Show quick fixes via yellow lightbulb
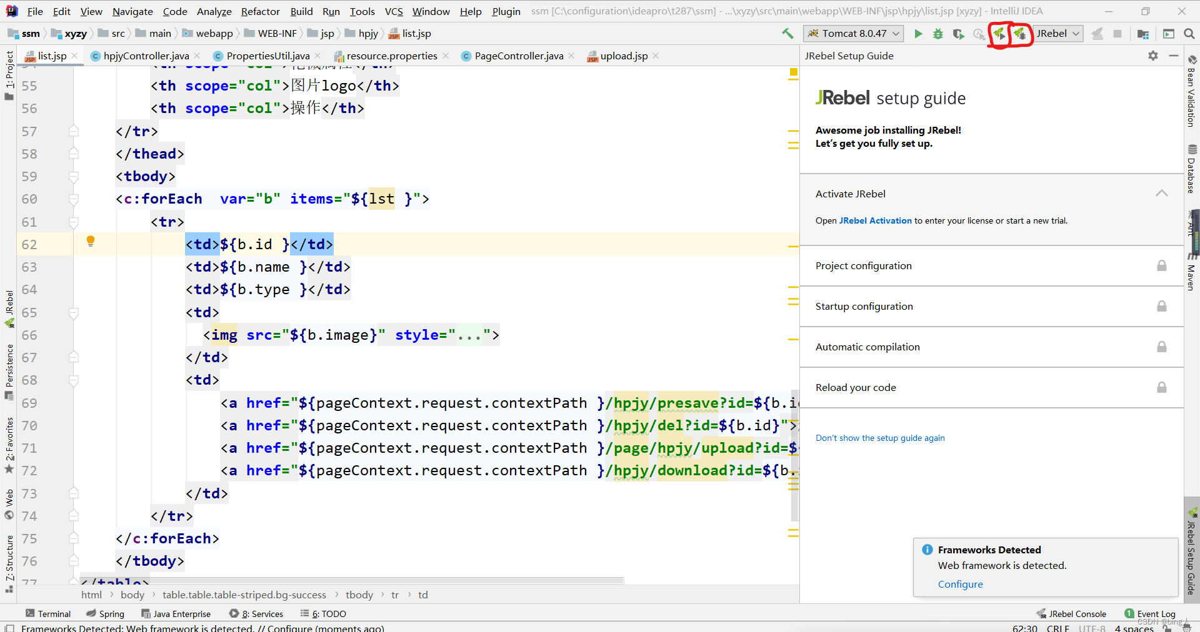Screen dimensions: 1200x632 pos(91,241)
